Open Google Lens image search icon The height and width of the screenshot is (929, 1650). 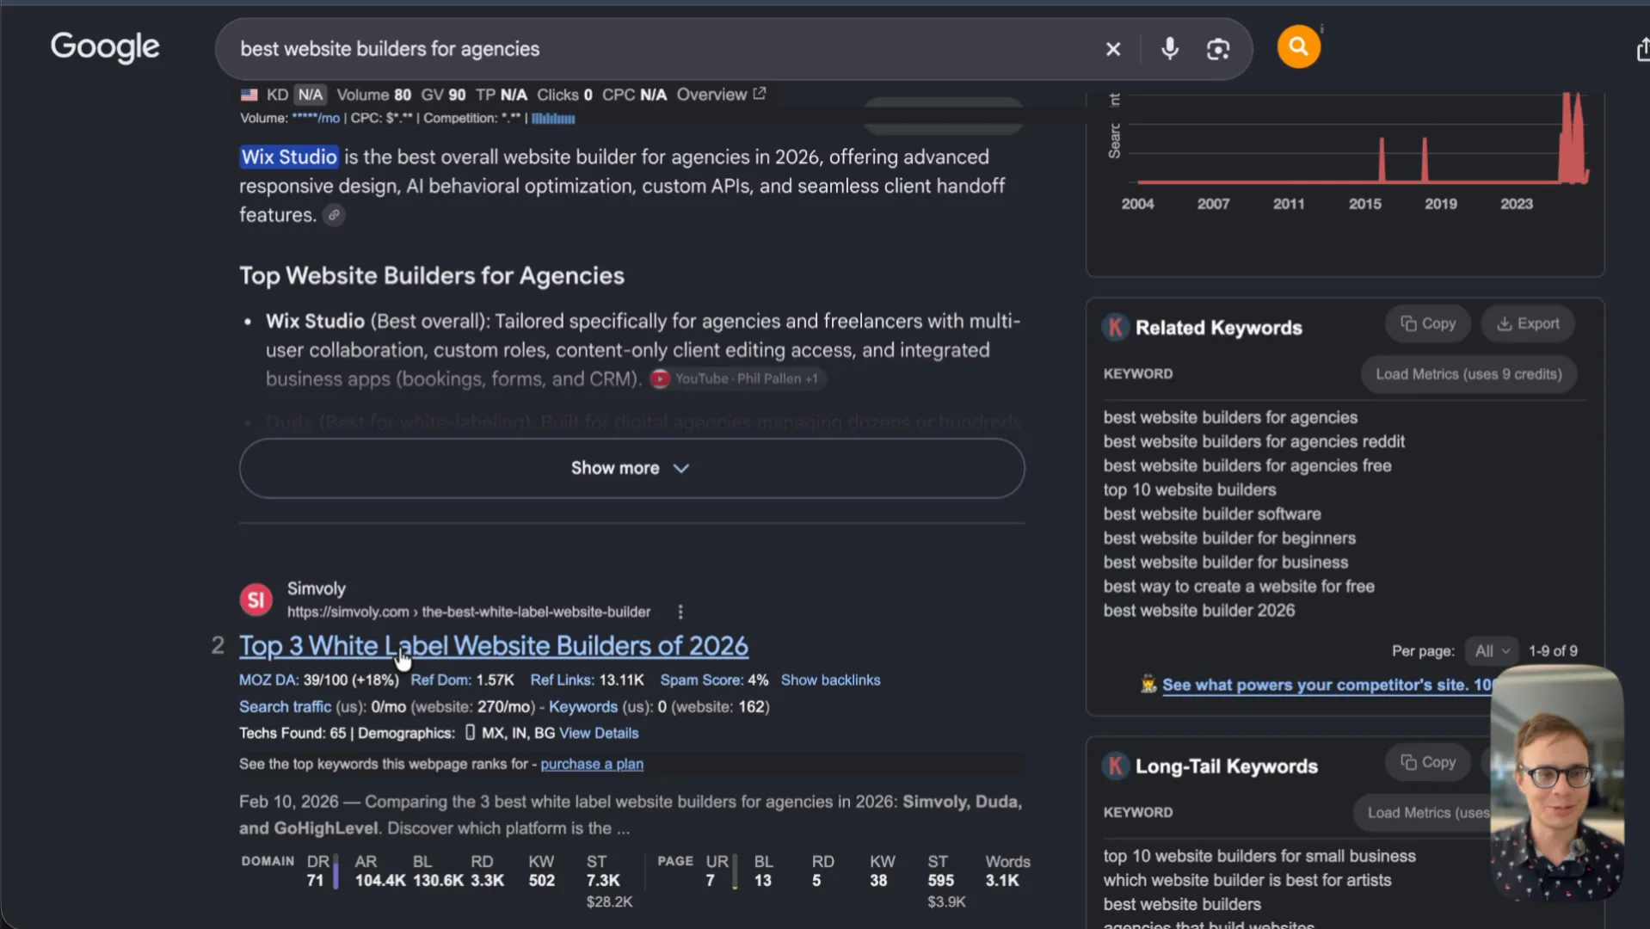pyautogui.click(x=1218, y=49)
